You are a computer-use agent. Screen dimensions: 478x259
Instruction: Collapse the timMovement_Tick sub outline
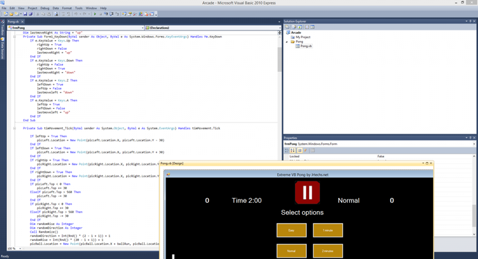pyautogui.click(x=15, y=128)
